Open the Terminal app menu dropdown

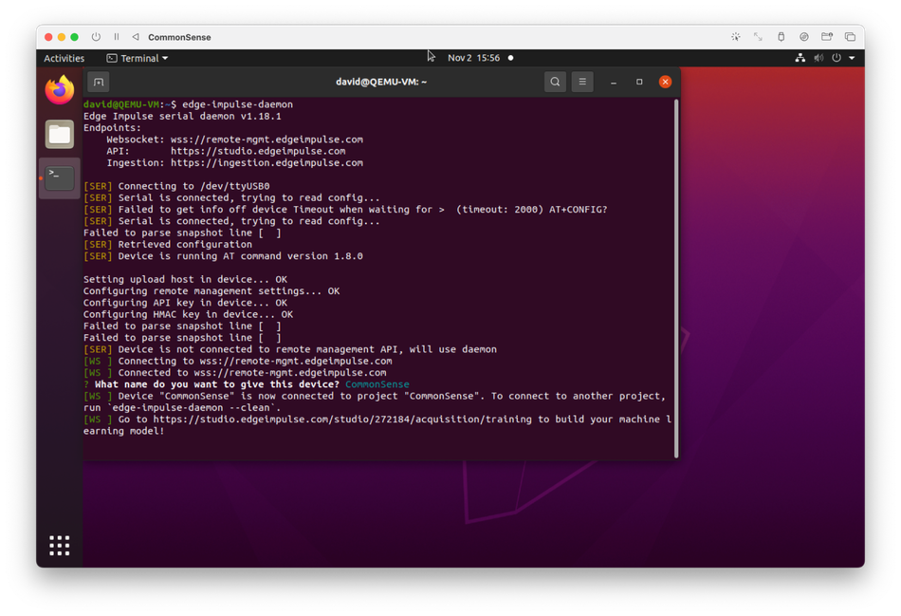tap(138, 58)
